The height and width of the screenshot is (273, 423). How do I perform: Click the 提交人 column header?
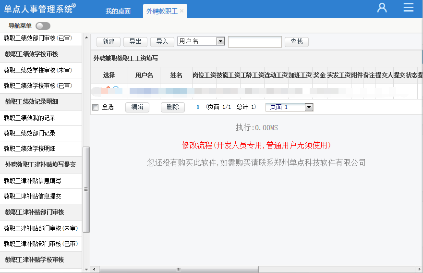(x=384, y=75)
